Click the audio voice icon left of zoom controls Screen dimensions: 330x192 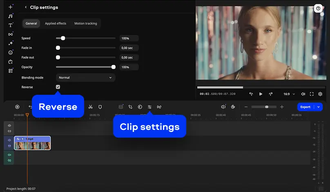coord(223,107)
